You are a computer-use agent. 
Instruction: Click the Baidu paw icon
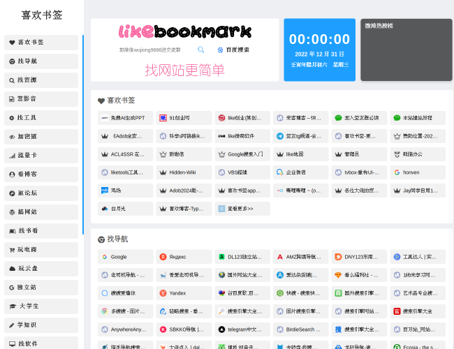click(221, 50)
